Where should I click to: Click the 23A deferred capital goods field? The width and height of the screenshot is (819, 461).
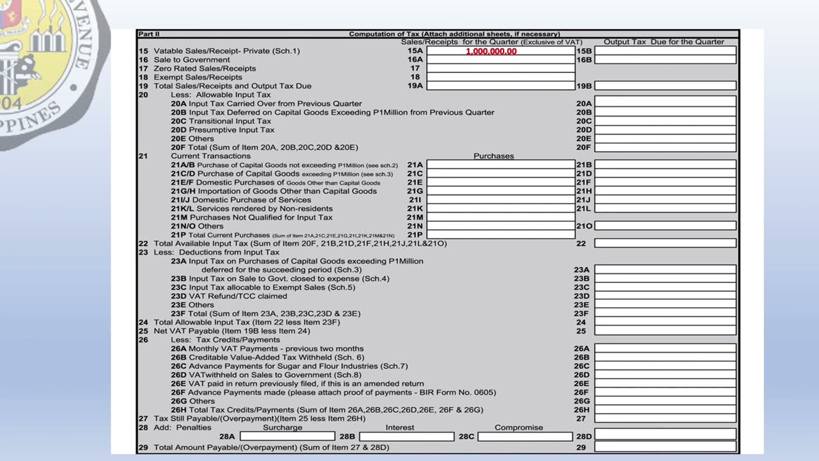click(665, 270)
